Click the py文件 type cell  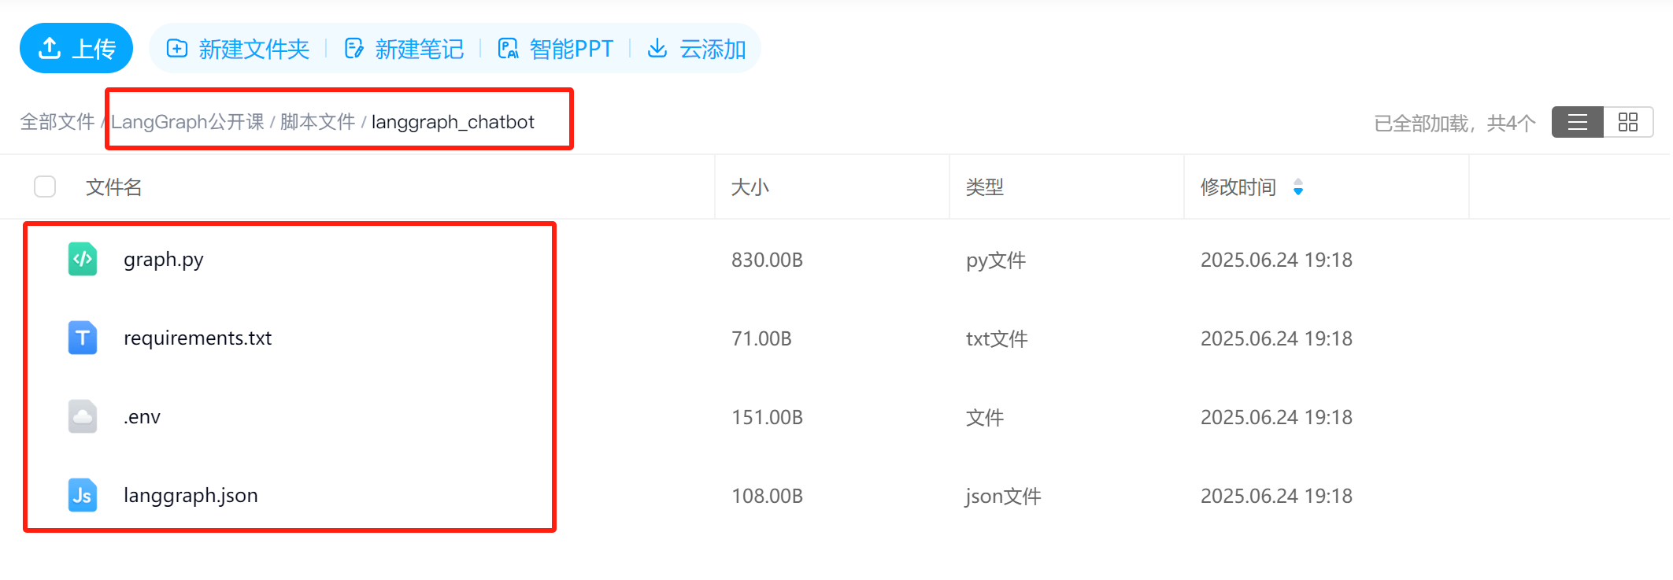(x=996, y=260)
